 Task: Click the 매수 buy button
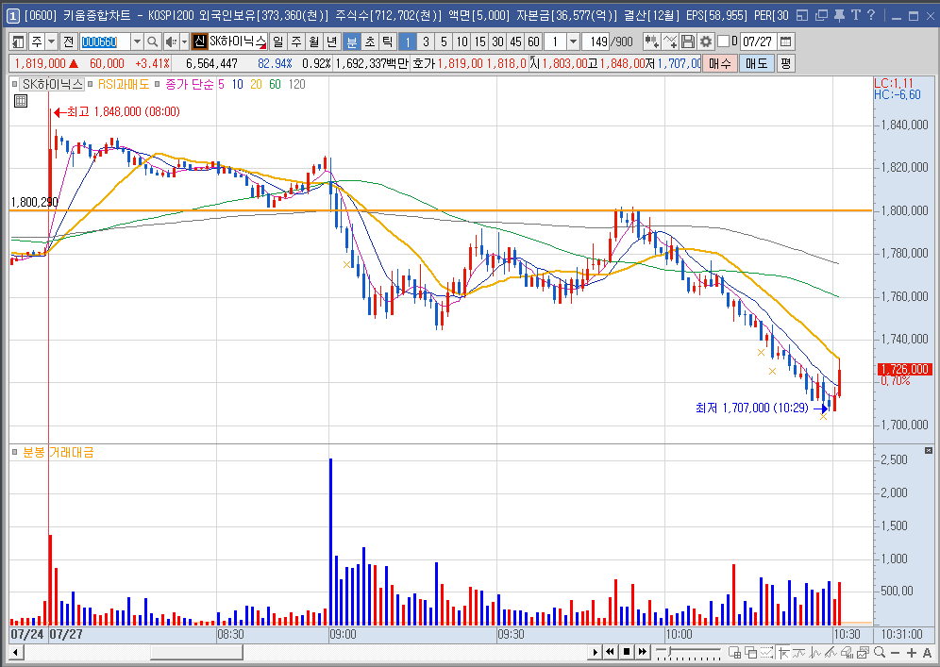(720, 63)
